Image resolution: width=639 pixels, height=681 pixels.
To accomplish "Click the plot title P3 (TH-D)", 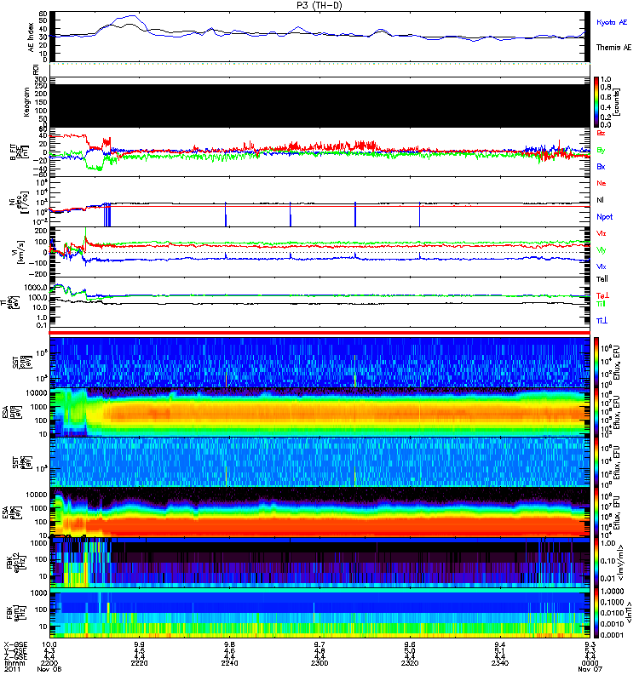I will pyautogui.click(x=319, y=5).
